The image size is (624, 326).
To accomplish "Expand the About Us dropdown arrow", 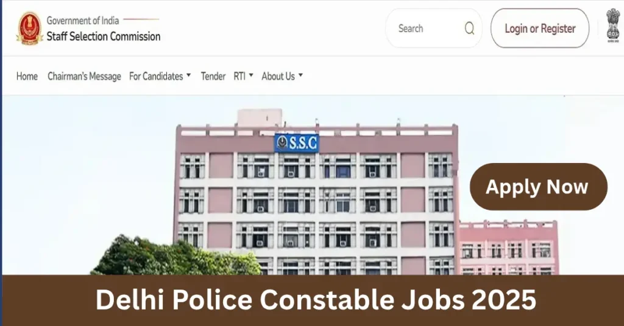I will pos(300,75).
